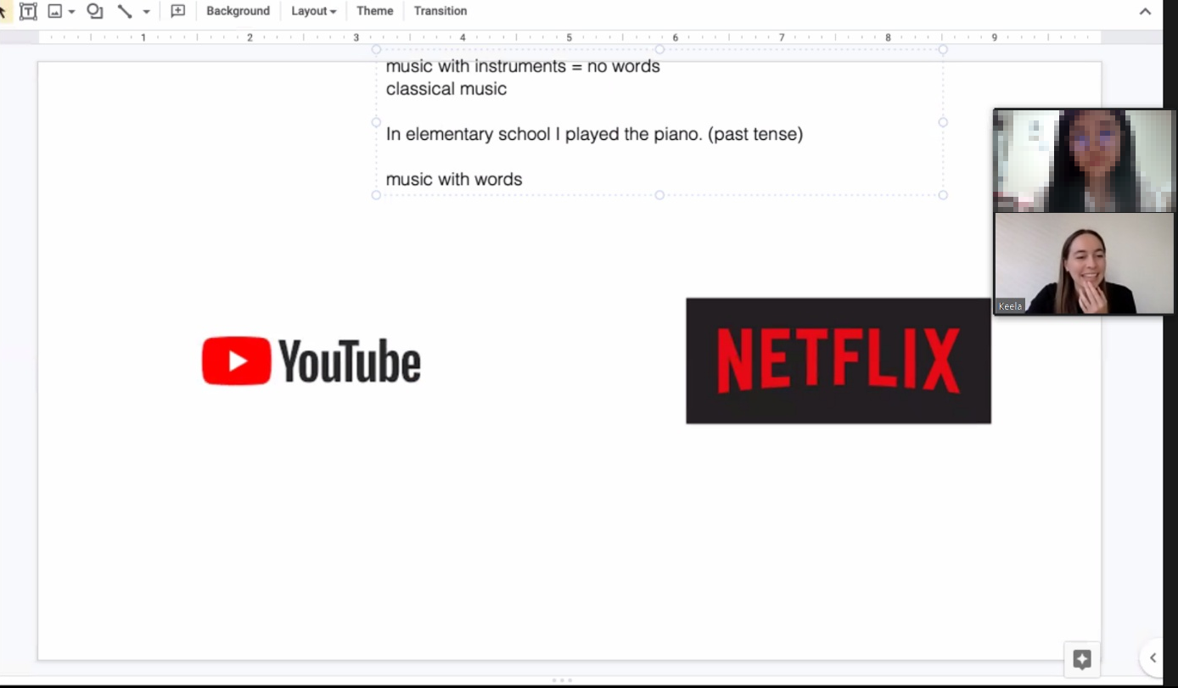Open the Layout dropdown

tap(313, 11)
